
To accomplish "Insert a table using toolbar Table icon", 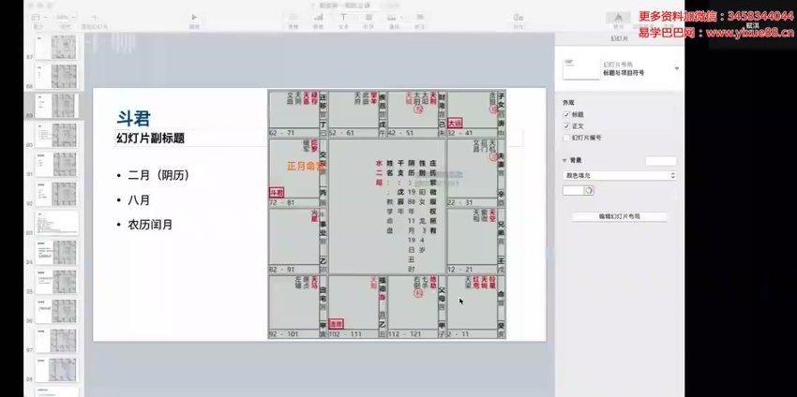I will click(x=293, y=18).
